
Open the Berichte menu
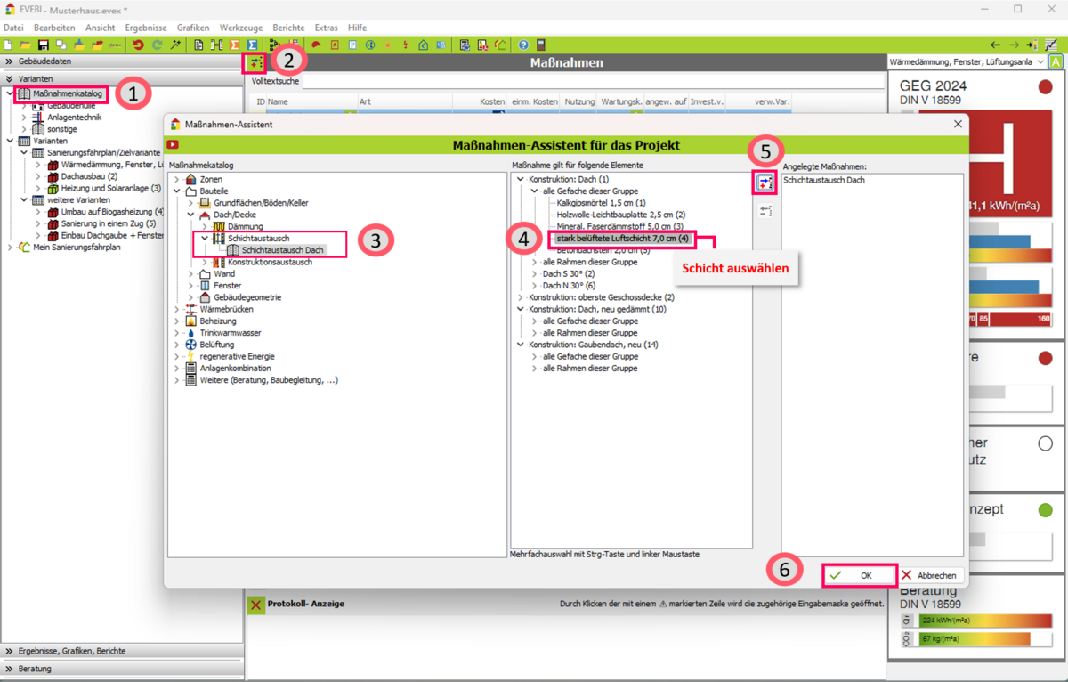pos(288,28)
